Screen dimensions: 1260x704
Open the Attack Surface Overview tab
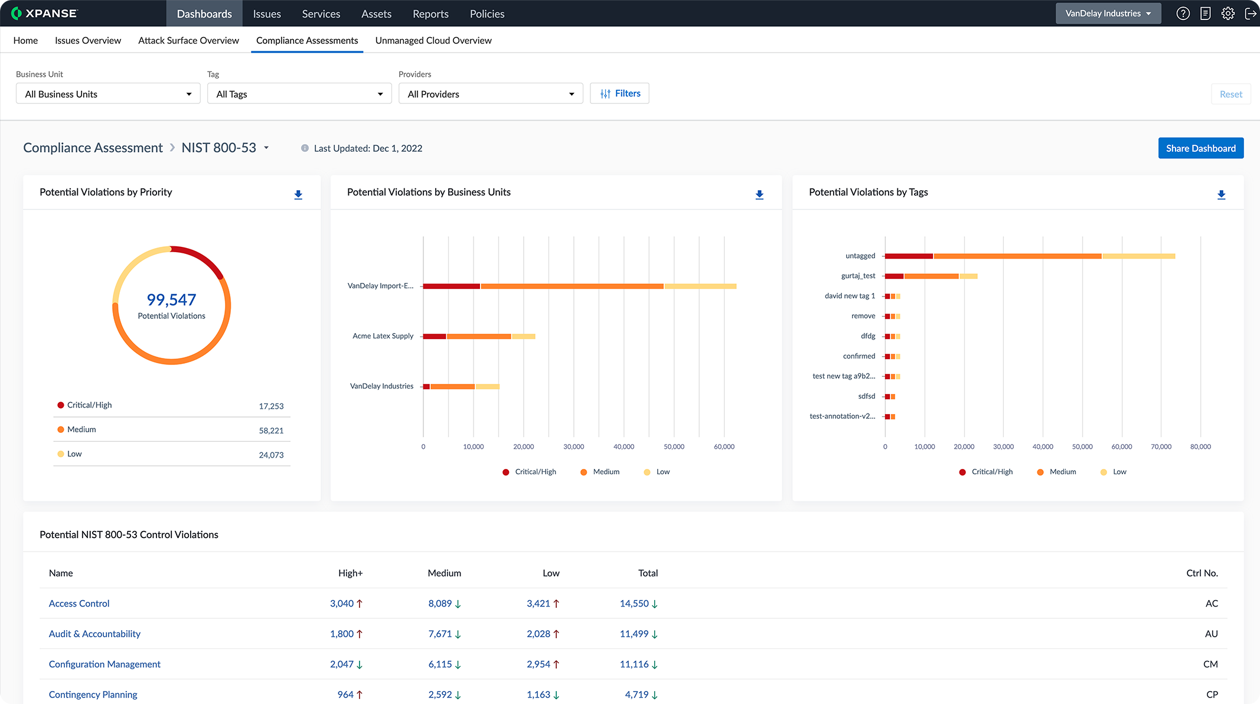point(188,40)
